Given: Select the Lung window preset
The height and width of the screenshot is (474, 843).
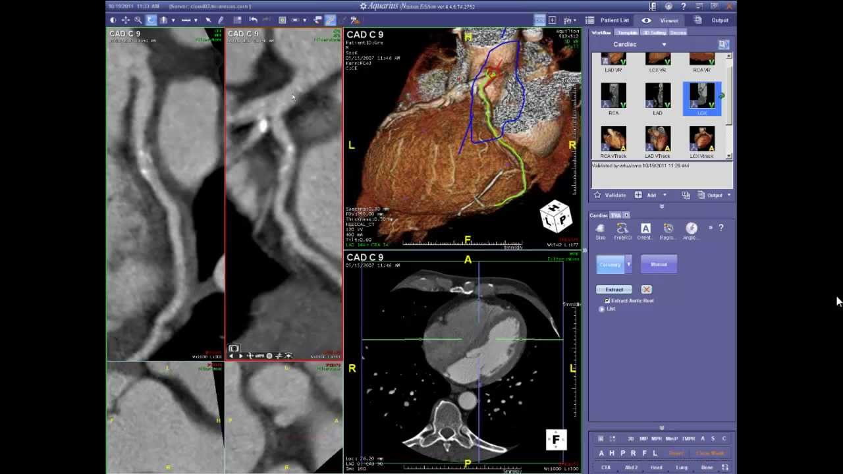Looking at the screenshot, I should coord(682,467).
